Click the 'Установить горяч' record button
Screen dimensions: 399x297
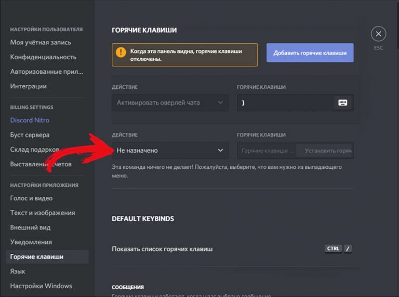pos(327,151)
